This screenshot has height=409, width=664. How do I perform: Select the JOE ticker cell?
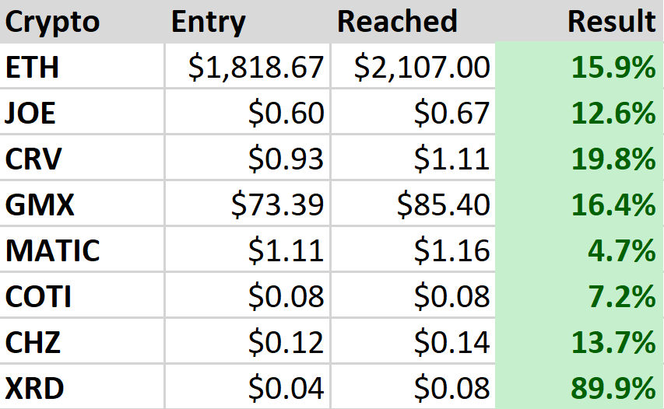click(31, 114)
